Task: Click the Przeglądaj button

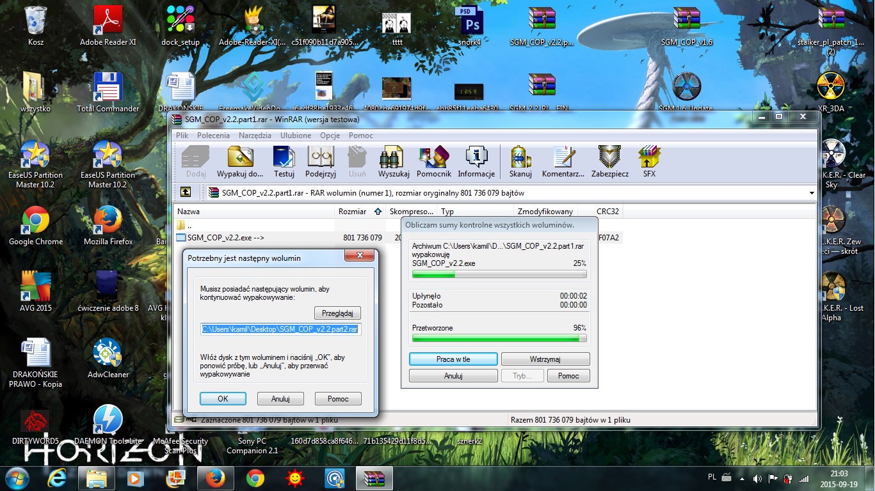Action: (x=337, y=313)
